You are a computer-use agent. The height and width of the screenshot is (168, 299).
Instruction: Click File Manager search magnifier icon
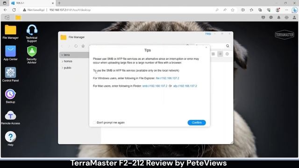pyautogui.click(x=228, y=46)
